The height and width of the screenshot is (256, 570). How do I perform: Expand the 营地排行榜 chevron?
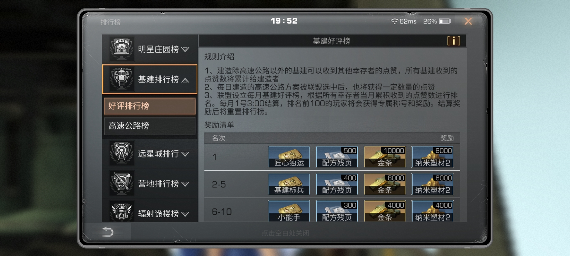(185, 184)
